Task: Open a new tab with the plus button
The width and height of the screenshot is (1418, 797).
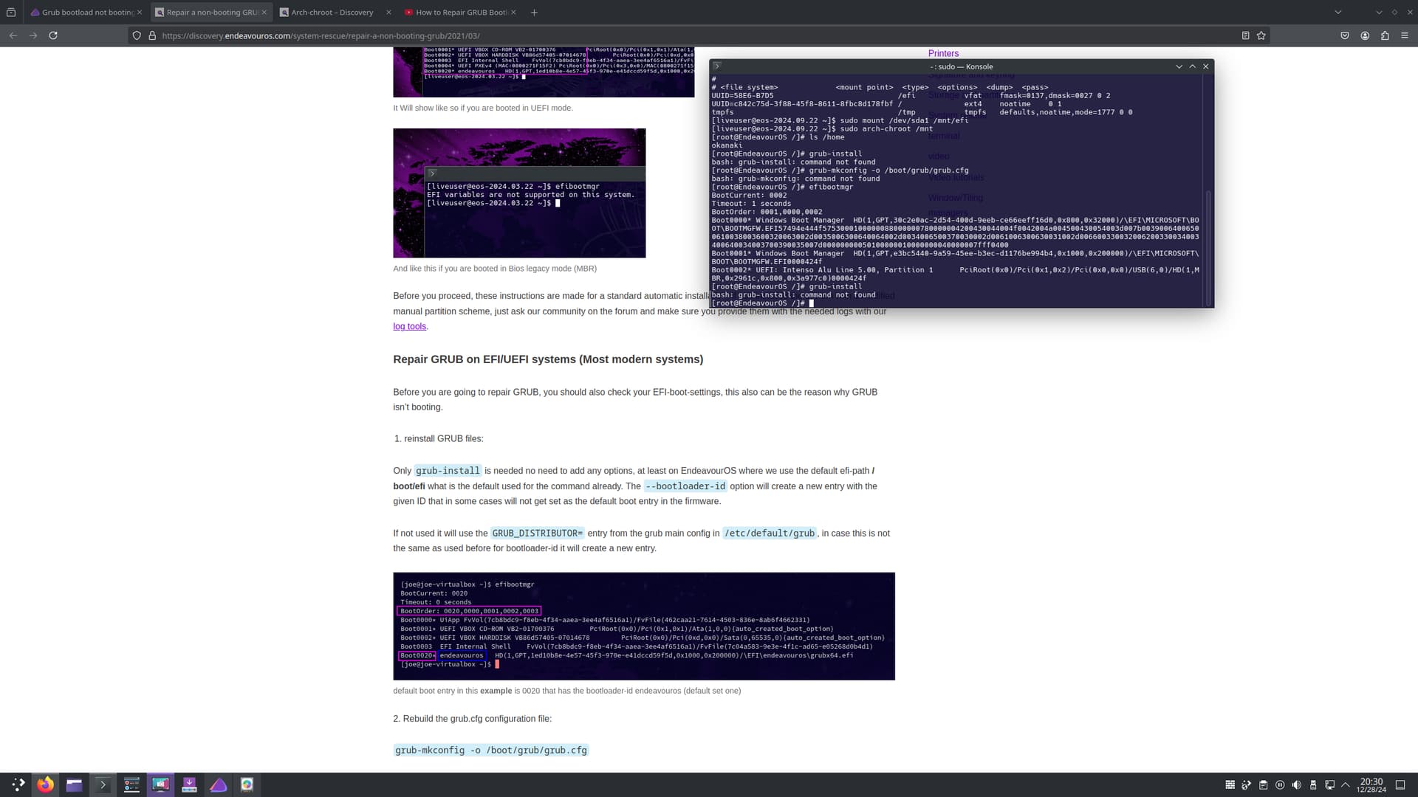Action: [x=534, y=12]
